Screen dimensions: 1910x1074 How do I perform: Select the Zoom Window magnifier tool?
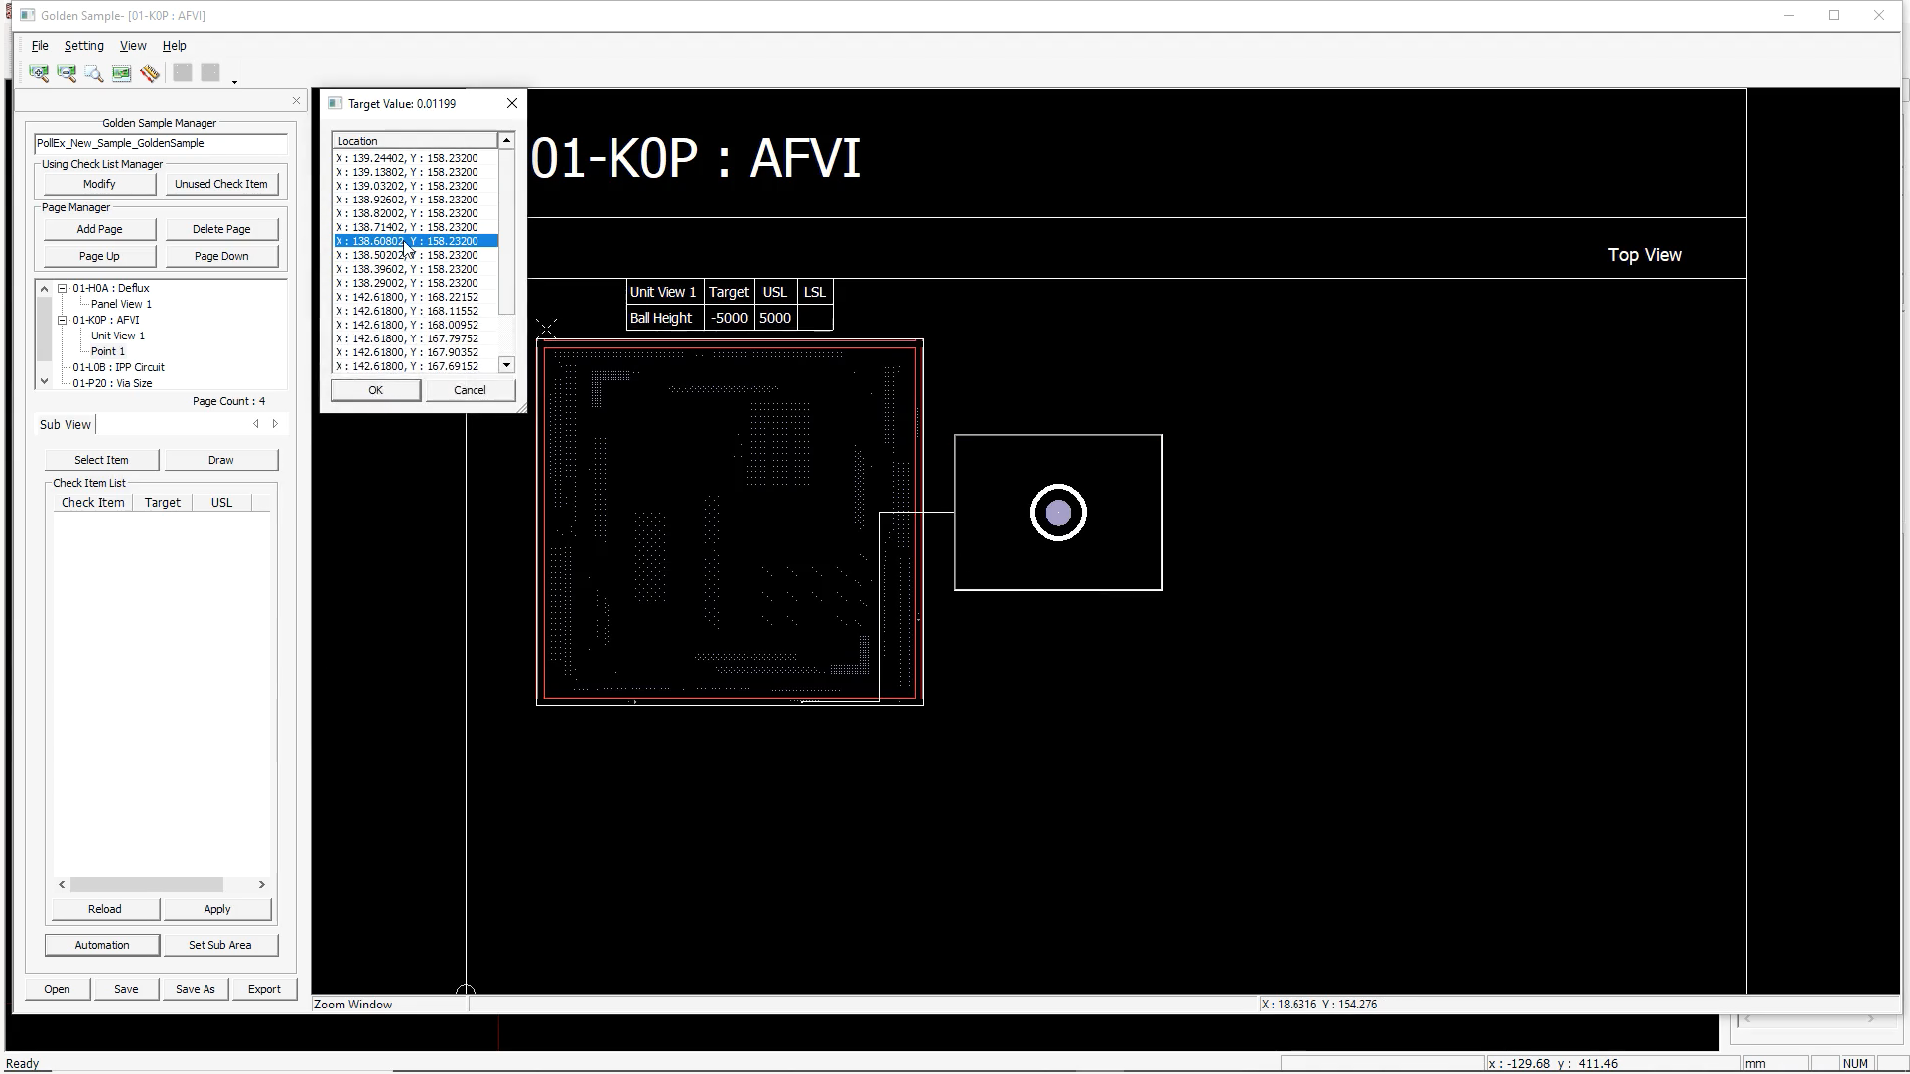pos(94,73)
